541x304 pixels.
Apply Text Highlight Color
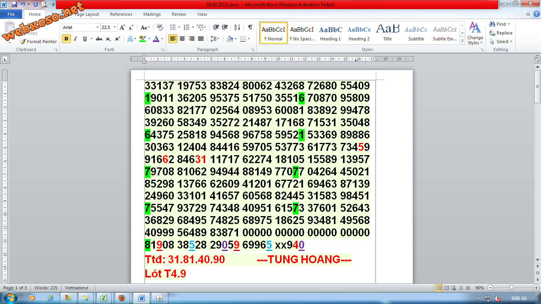143,39
